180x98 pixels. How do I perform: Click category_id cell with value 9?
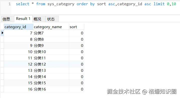pos(19,46)
